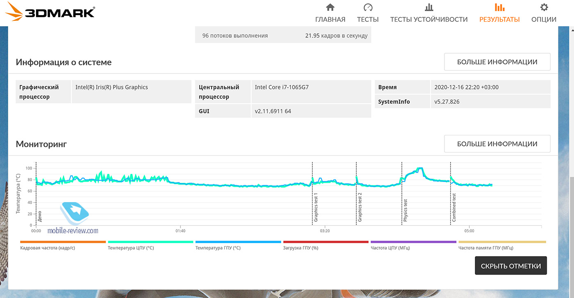Image resolution: width=574 pixels, height=298 pixels.
Task: Click the 03:20 time axis label
Action: pyautogui.click(x=325, y=231)
